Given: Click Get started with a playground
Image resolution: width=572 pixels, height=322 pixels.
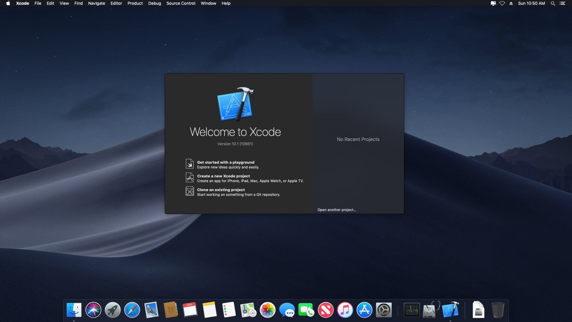Looking at the screenshot, I should (226, 164).
